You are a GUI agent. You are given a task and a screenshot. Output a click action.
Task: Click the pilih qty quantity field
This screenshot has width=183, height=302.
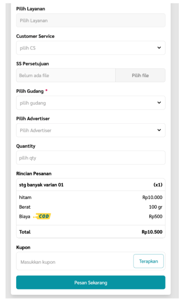(x=91, y=158)
